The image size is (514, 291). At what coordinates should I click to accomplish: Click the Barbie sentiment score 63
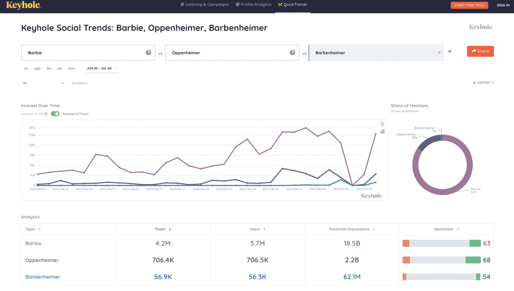tap(487, 243)
